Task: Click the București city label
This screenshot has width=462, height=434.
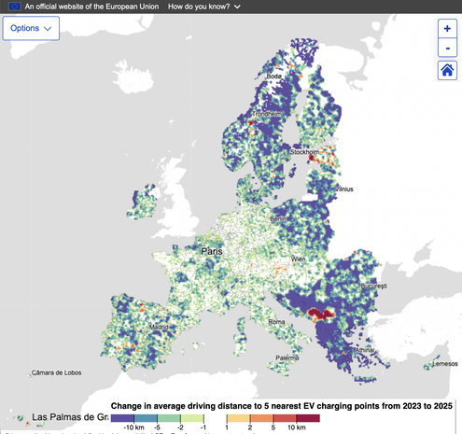Action: coord(374,286)
